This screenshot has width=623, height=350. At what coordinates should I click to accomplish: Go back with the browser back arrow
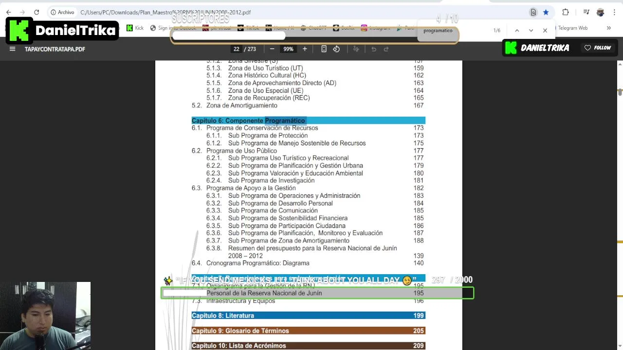[8, 12]
